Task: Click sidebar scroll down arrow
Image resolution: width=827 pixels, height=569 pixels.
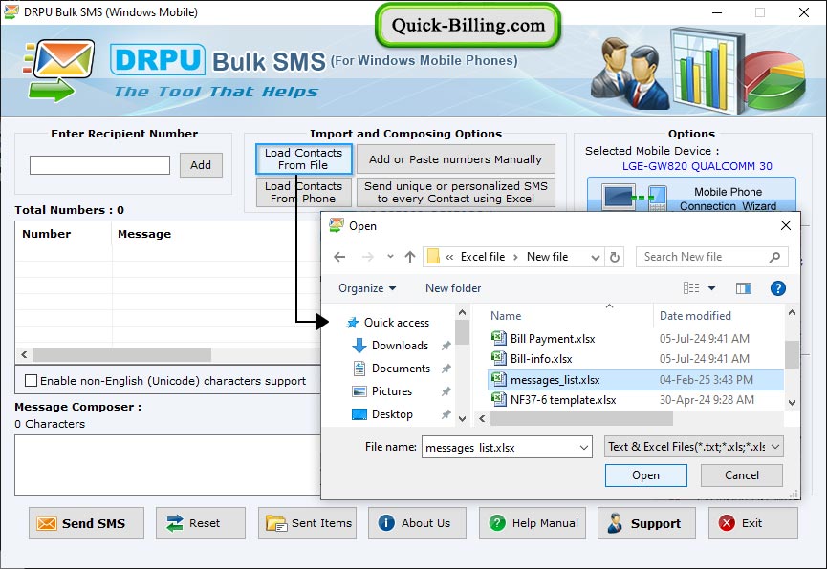Action: point(462,419)
